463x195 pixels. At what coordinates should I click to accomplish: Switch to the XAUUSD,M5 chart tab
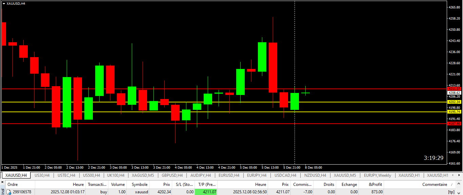pyautogui.click(x=345, y=175)
